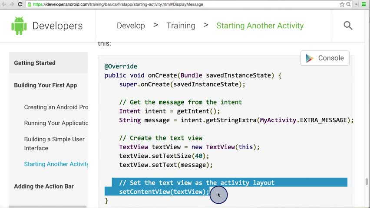Screen dimensions: 370x208
Task: Open Running Your Application lesson
Action: pos(56,123)
